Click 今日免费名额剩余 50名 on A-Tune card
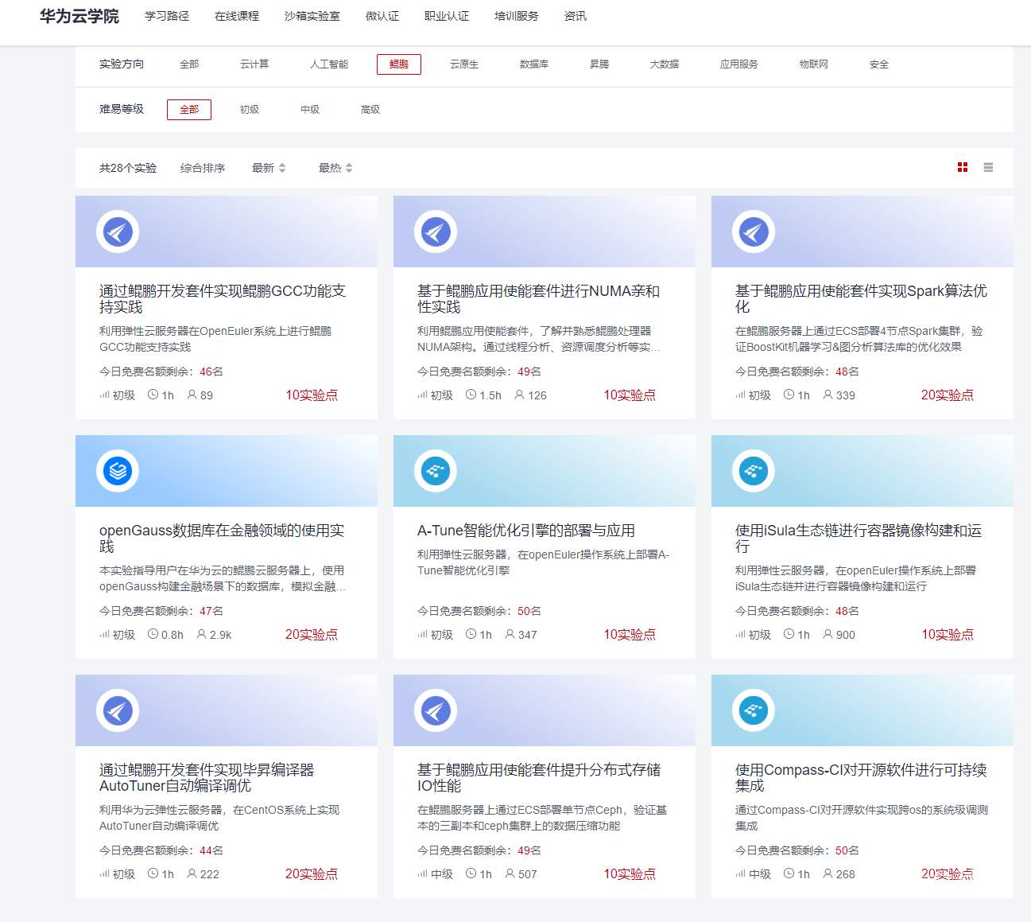The width and height of the screenshot is (1031, 922). point(479,611)
